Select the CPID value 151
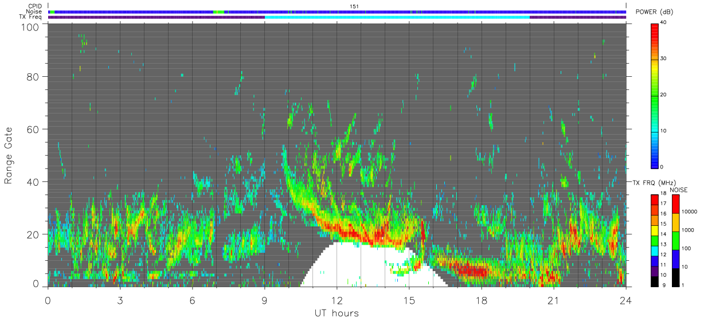This screenshot has height=325, width=704. (354, 6)
